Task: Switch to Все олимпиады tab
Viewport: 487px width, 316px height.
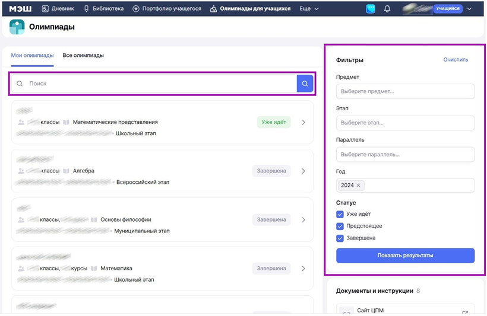Action: pos(83,55)
